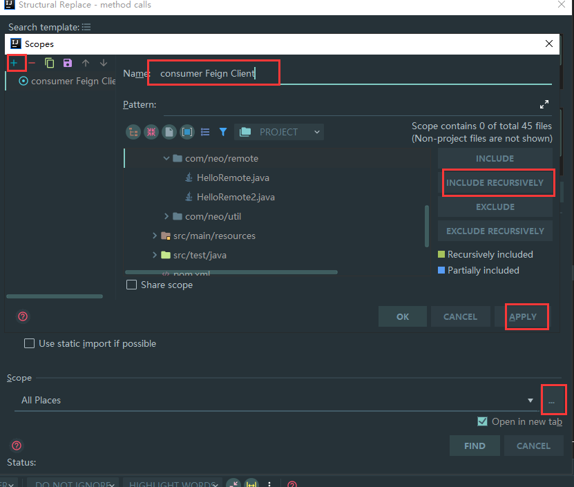574x487 pixels.
Task: Select the show files toolbar icon
Action: pos(169,131)
